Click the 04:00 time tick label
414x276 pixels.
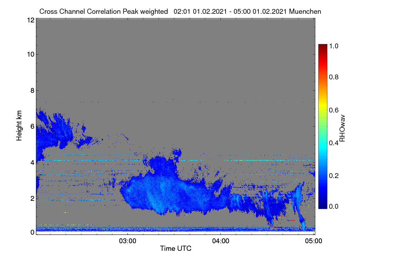click(220, 241)
